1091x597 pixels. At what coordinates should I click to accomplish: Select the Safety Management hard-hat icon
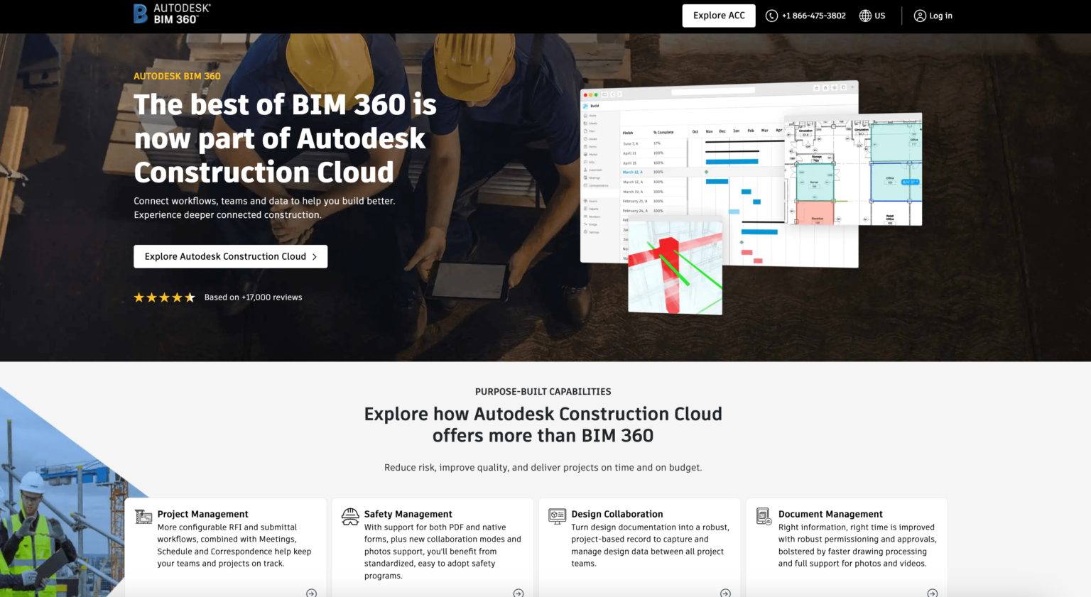pyautogui.click(x=350, y=515)
